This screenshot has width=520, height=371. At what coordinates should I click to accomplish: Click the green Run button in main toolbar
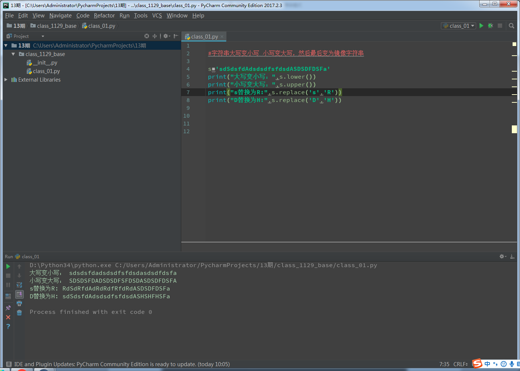pos(481,26)
